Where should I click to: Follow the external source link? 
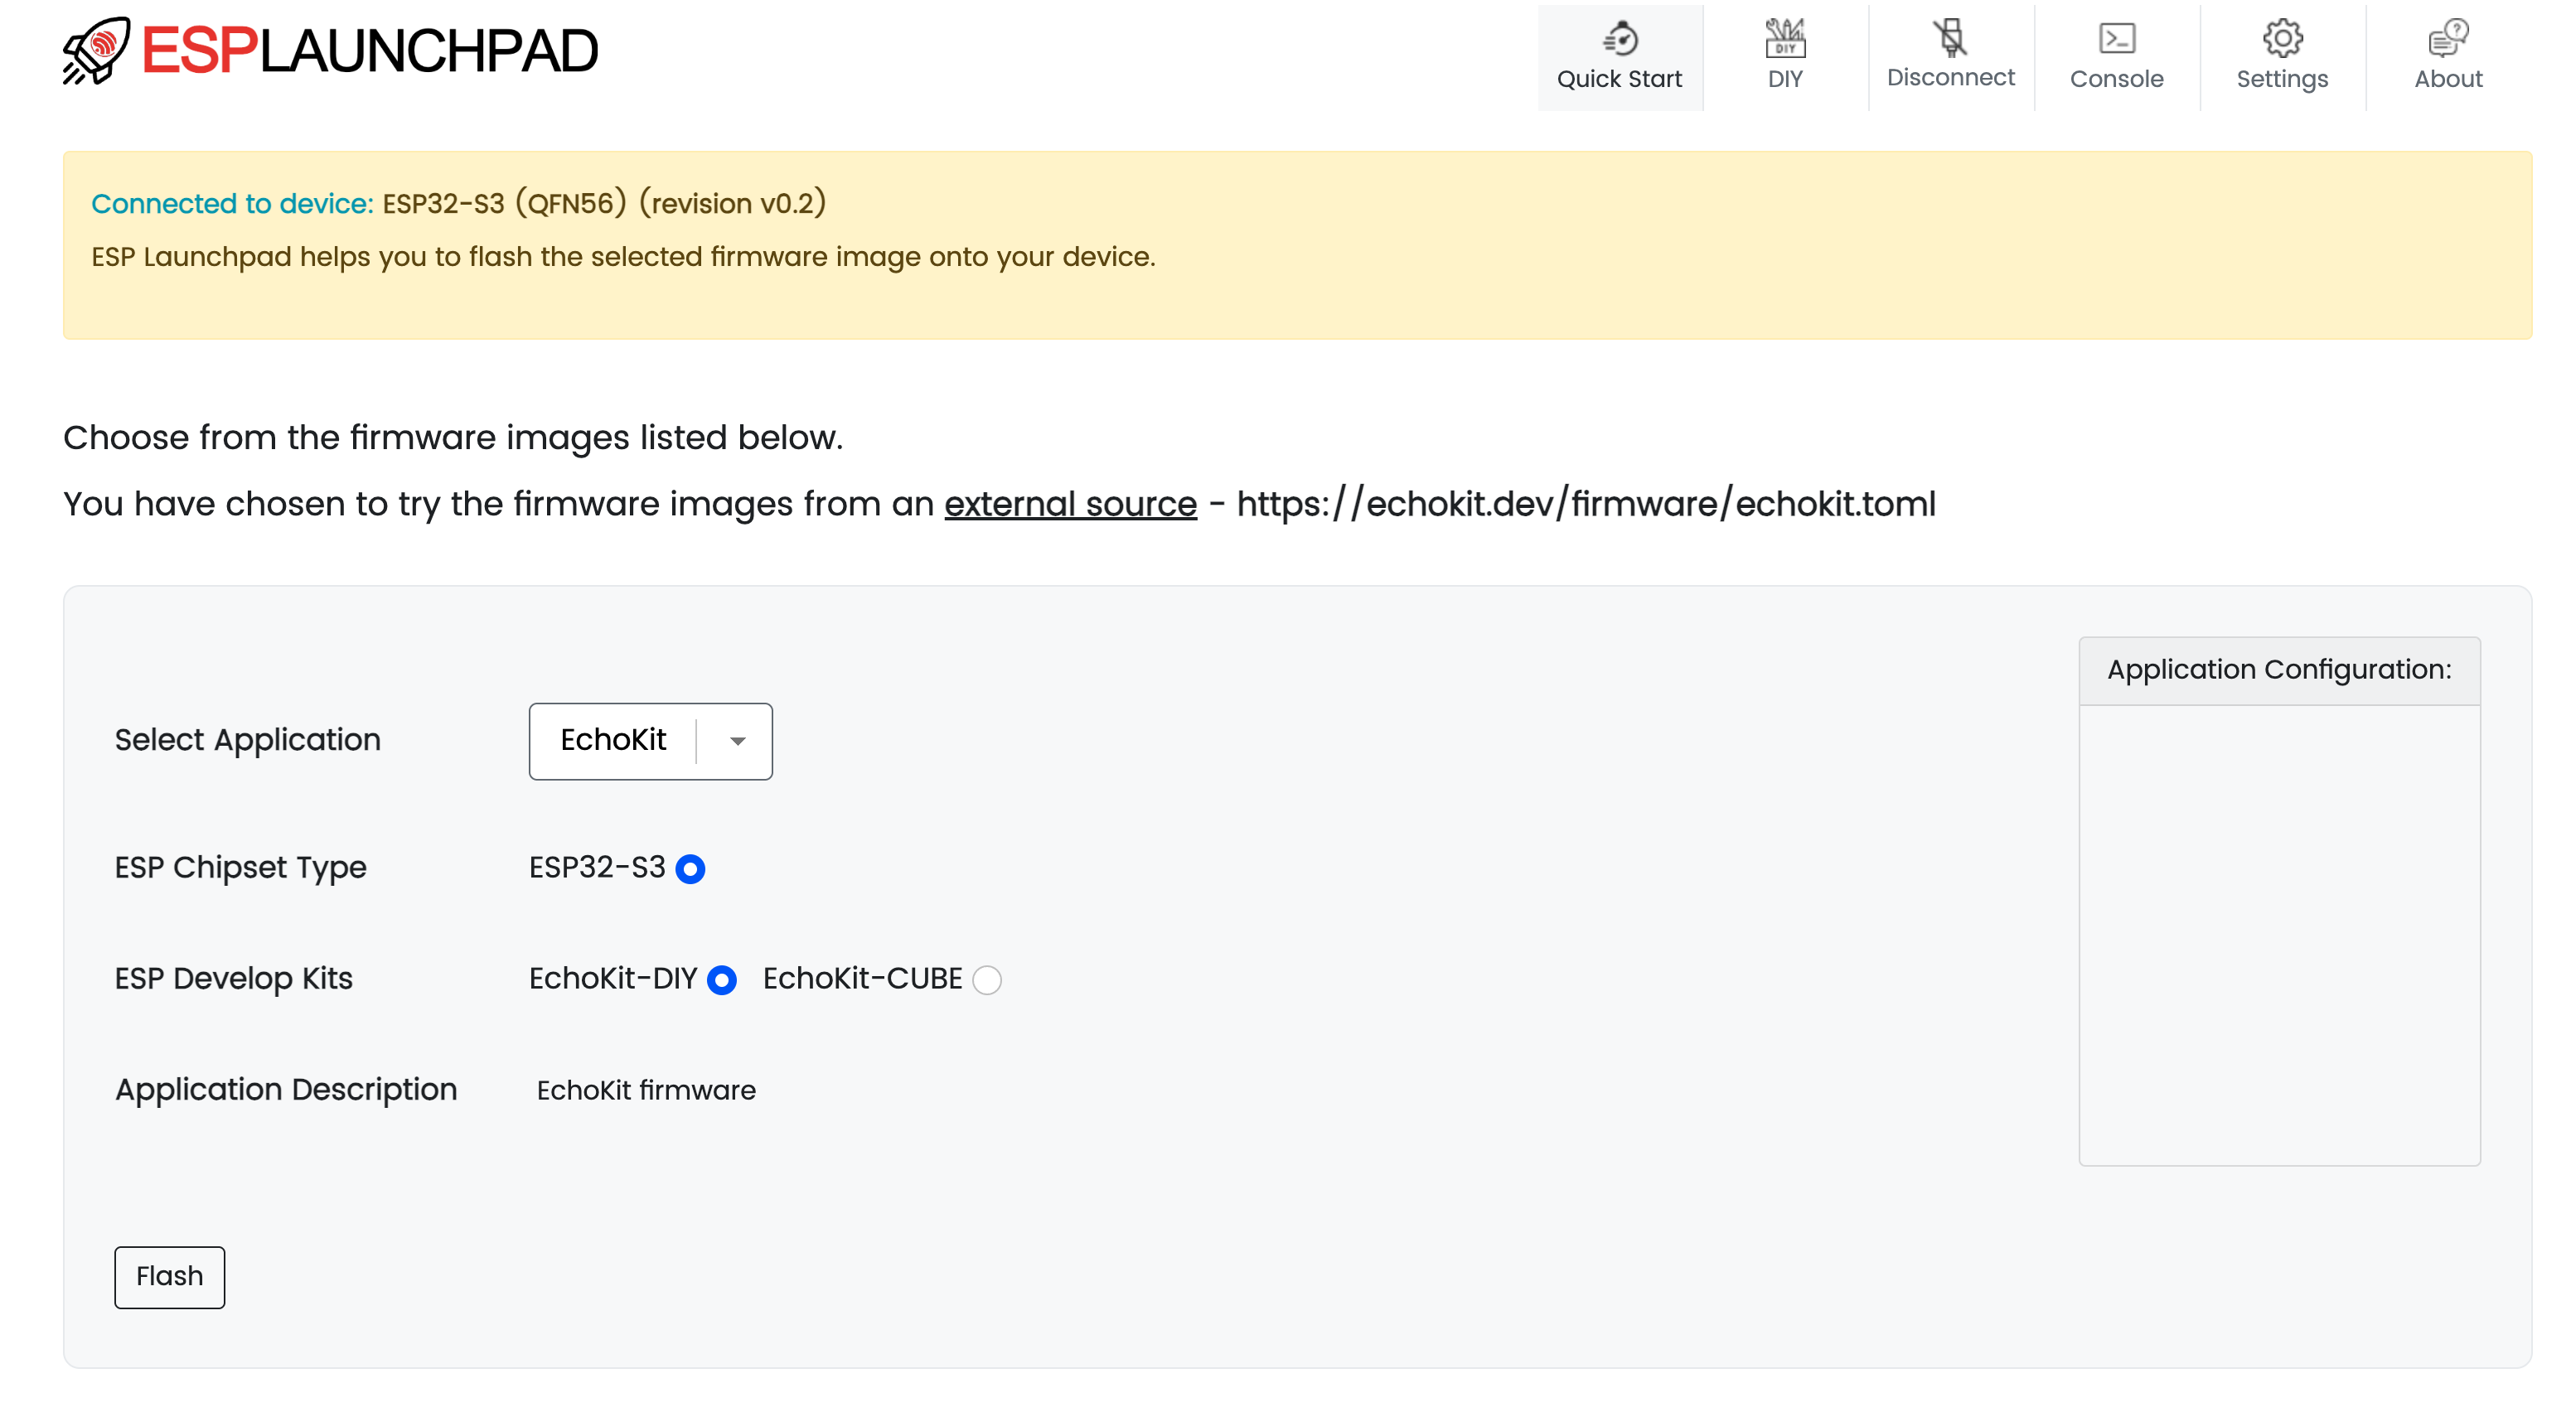click(1070, 504)
